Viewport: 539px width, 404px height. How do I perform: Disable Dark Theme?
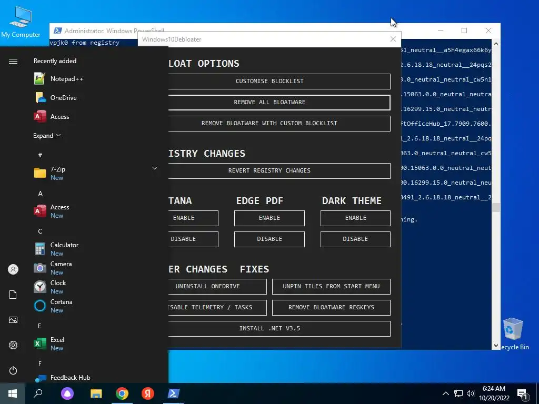pyautogui.click(x=355, y=239)
